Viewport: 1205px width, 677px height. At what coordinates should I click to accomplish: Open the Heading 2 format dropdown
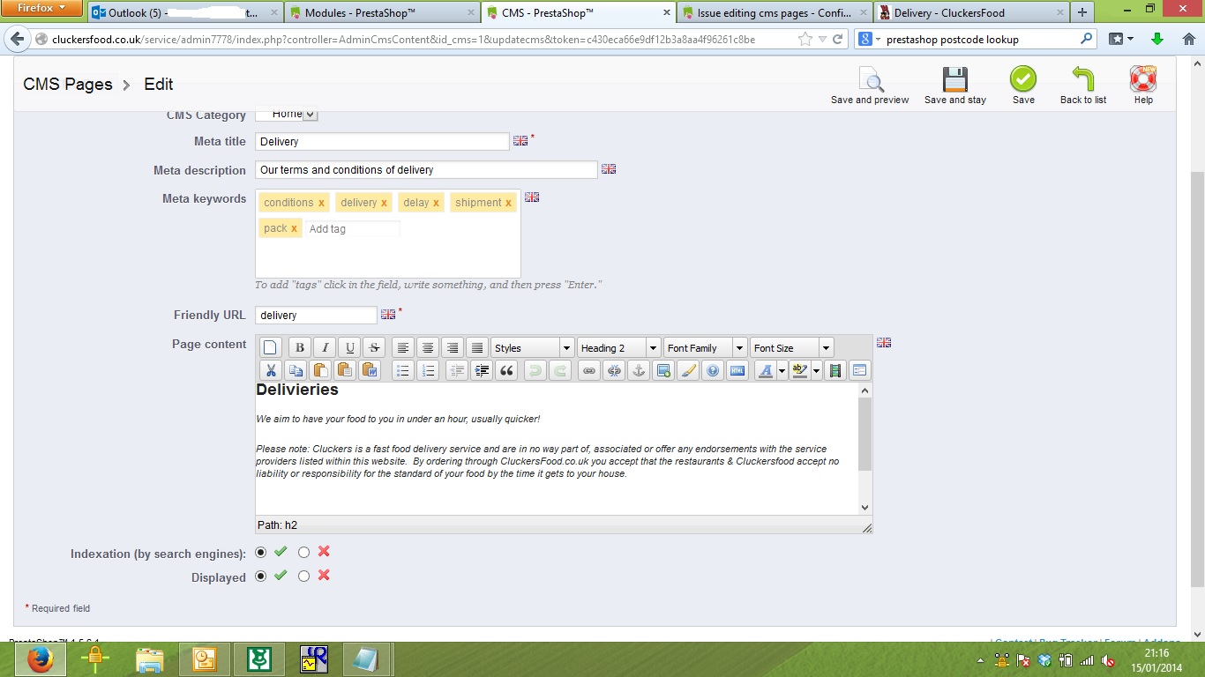pyautogui.click(x=618, y=348)
